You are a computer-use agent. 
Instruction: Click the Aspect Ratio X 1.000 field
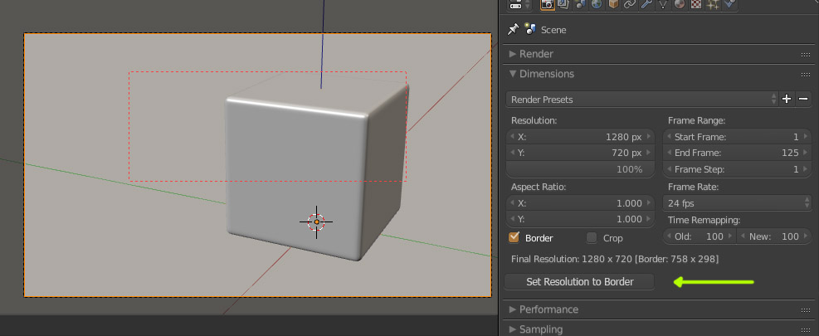pos(580,203)
